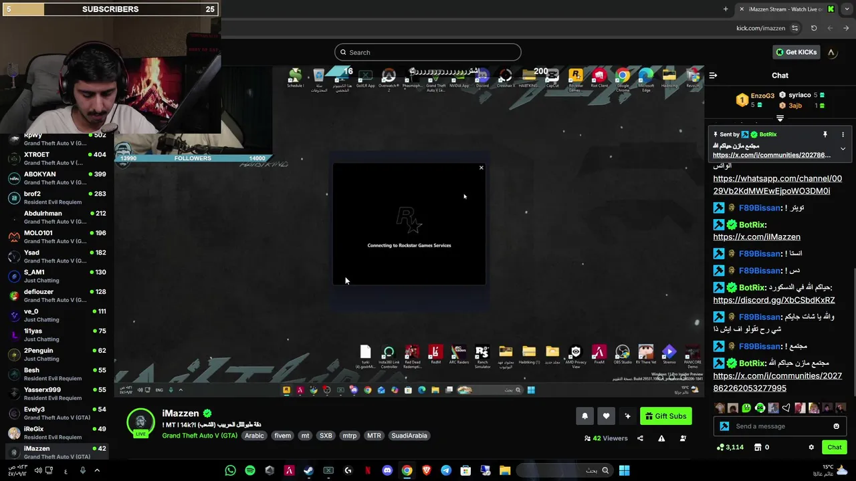Viewport: 856px width, 481px height.
Task: Open brof2 channel in the sidebar
Action: point(57,197)
